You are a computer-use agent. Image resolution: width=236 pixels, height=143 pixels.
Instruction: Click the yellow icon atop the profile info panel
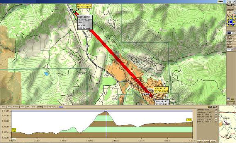[x=209, y=107]
